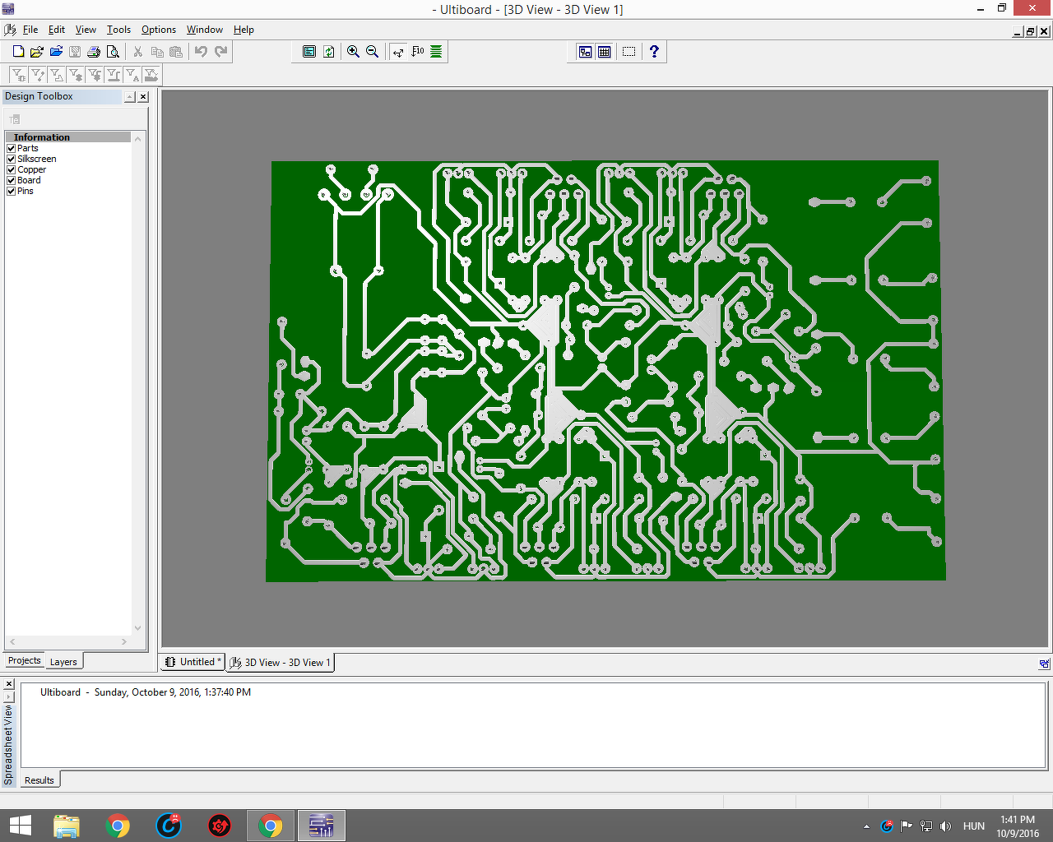This screenshot has height=842, width=1053.
Task: Uncheck the Board checkbox
Action: [12, 181]
